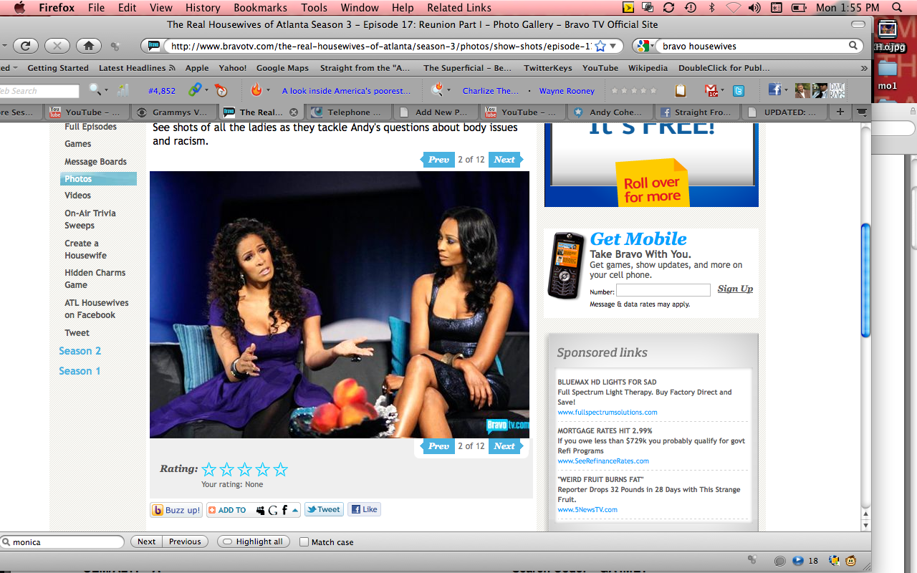Expand the ADD TO share menu arrow
The image size is (917, 573).
295,511
